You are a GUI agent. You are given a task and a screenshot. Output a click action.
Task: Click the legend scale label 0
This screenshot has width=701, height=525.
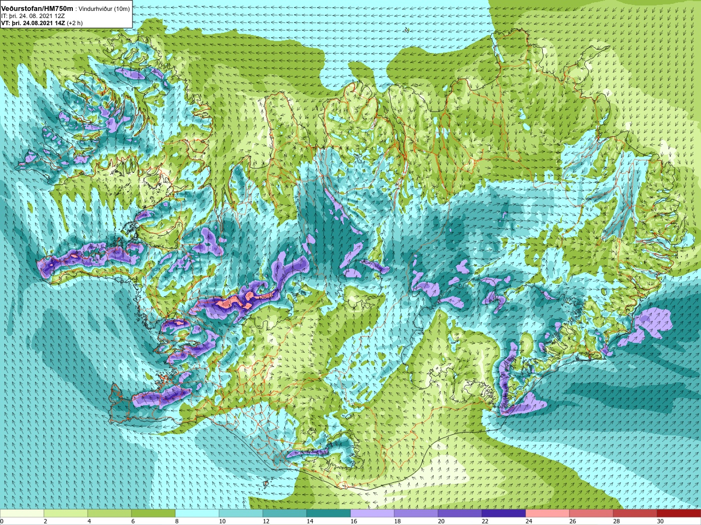click(x=2, y=521)
